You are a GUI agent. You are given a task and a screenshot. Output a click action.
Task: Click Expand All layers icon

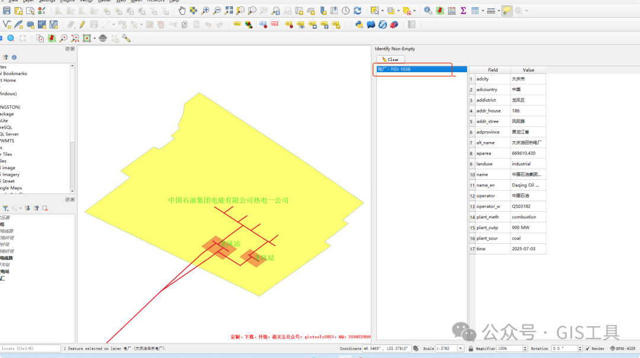pyautogui.click(x=27, y=208)
